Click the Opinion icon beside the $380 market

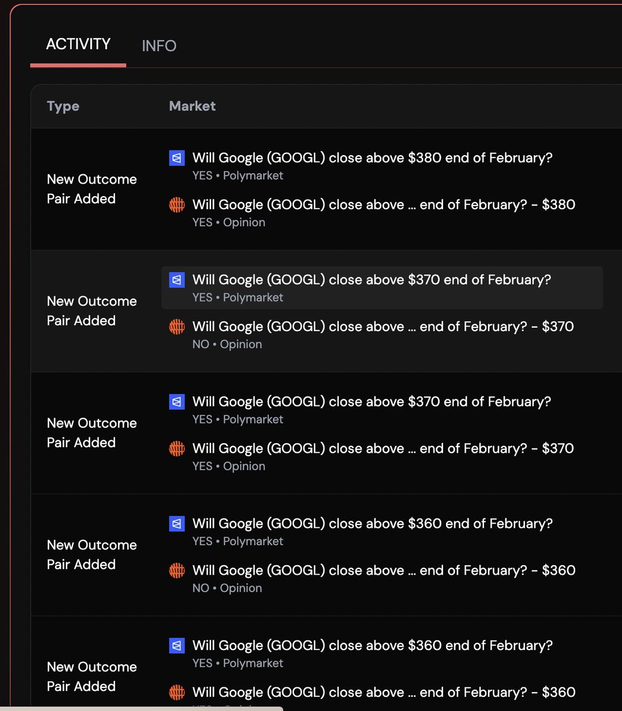tap(177, 205)
